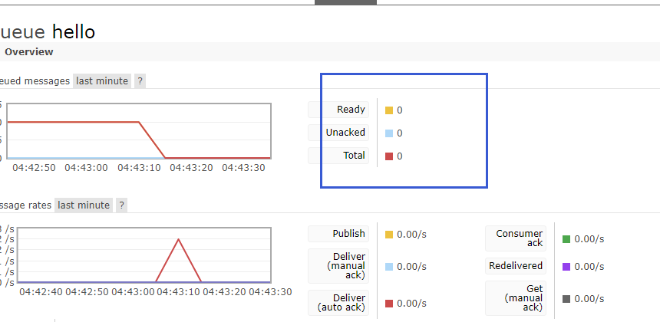Click the gray Get (manual ack) swatch

(566, 299)
